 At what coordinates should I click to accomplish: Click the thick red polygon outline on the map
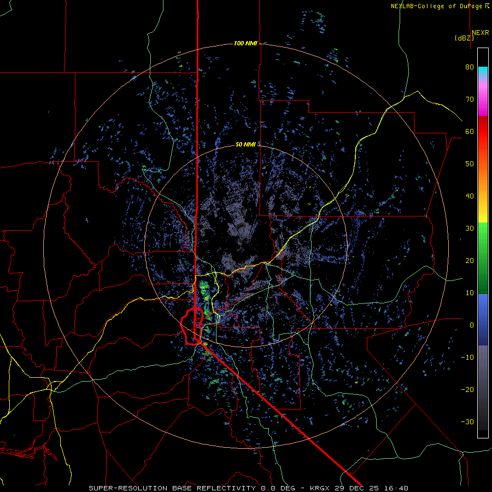tap(191, 326)
